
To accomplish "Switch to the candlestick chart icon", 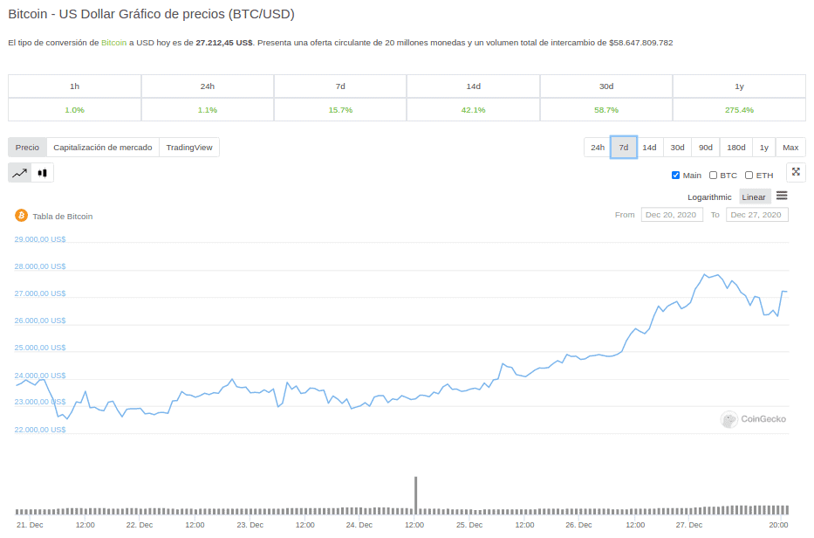I will click(x=43, y=173).
